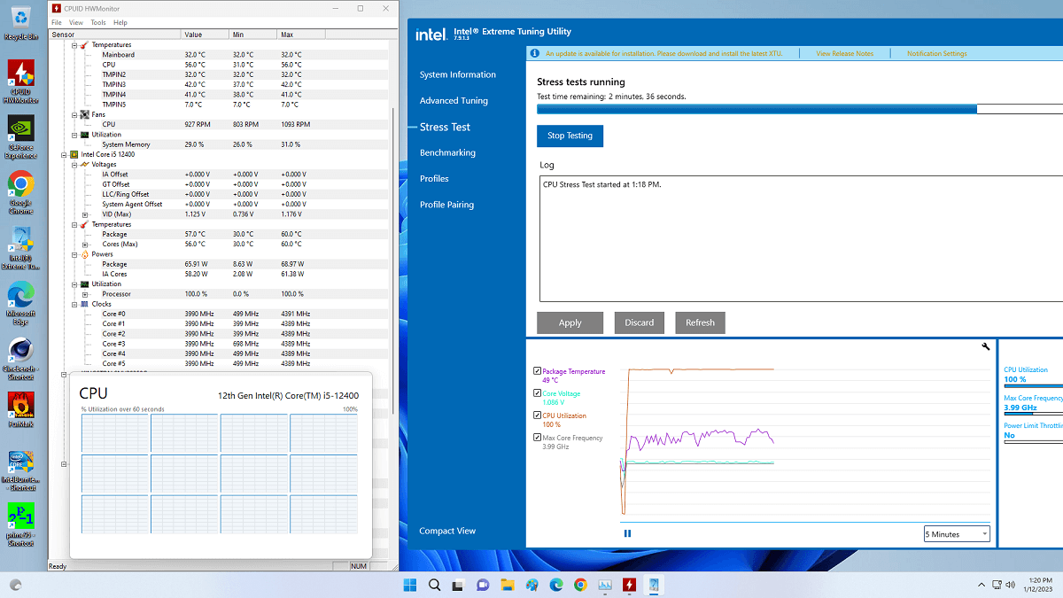This screenshot has height=598, width=1063.
Task: Open HWMonitor View menu
Action: coord(76,22)
